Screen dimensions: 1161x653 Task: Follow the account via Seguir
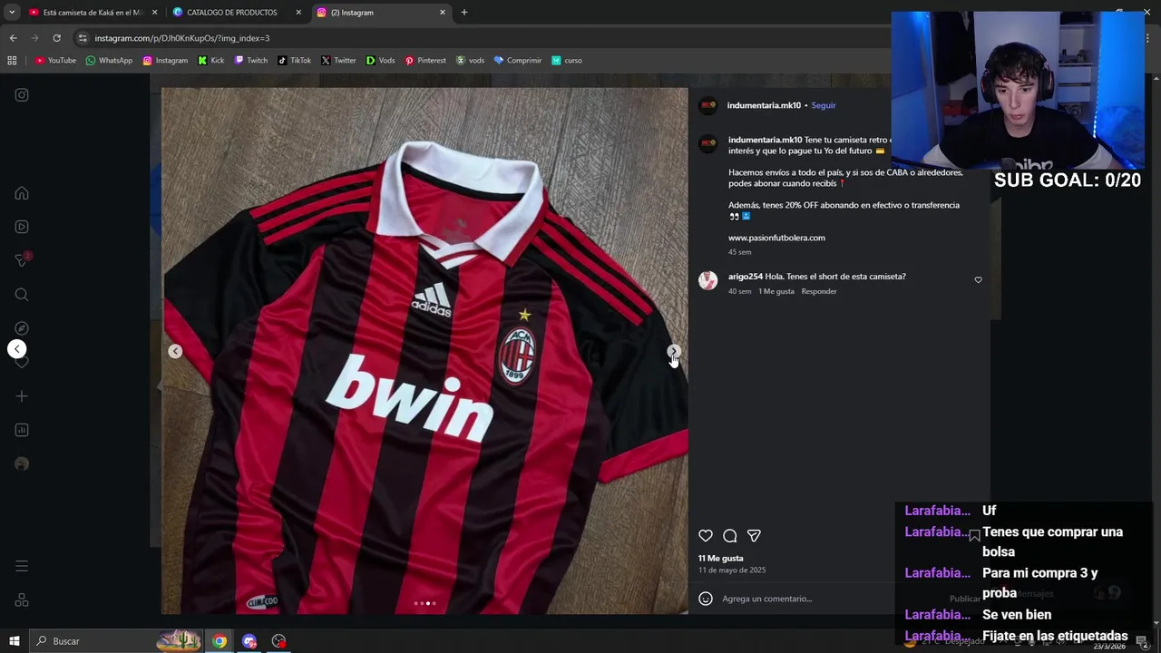click(824, 105)
